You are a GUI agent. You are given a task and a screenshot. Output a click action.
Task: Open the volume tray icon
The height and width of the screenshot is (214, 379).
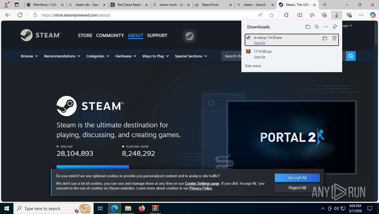click(x=336, y=208)
